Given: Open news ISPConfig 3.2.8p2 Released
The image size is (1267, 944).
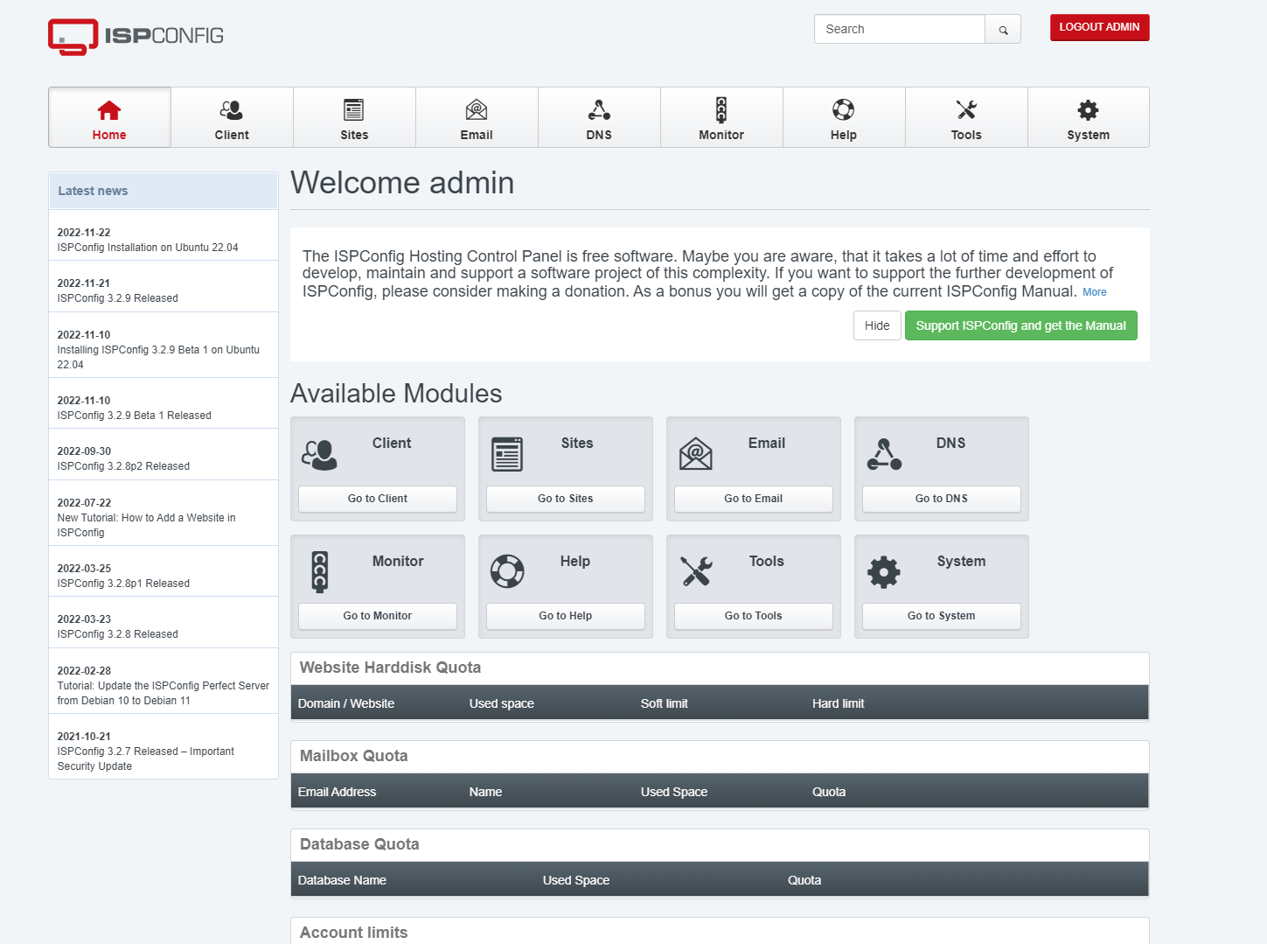Looking at the screenshot, I should click(x=123, y=466).
